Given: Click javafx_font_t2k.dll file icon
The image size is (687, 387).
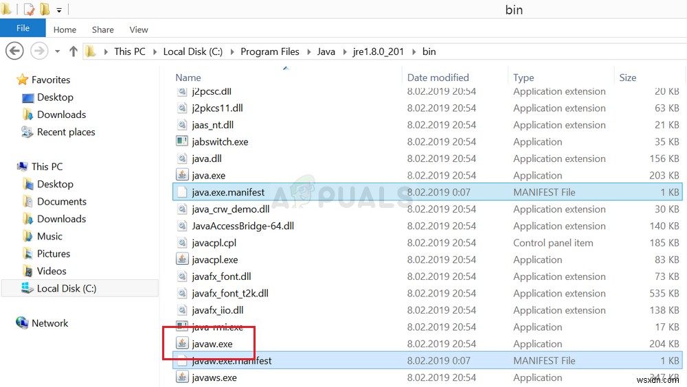Looking at the screenshot, I should point(182,293).
